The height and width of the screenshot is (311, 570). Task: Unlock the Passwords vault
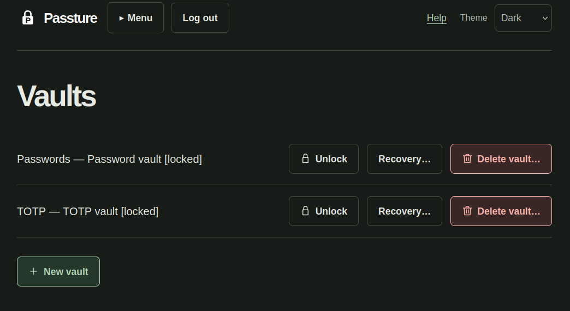(x=324, y=158)
